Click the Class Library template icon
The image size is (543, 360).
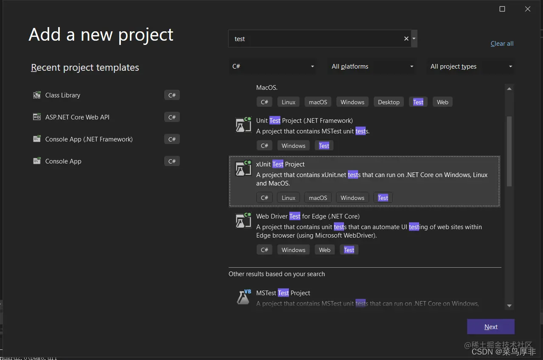[37, 95]
